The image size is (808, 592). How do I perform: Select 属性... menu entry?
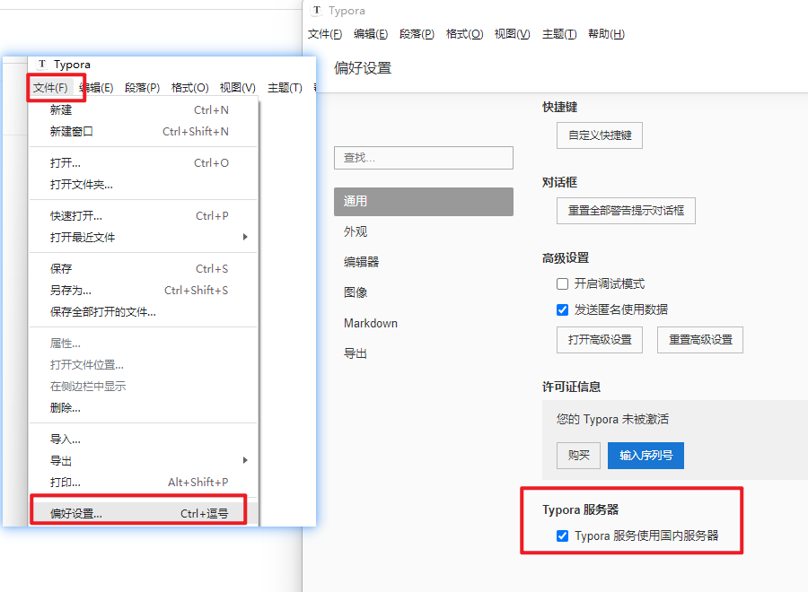coord(144,344)
